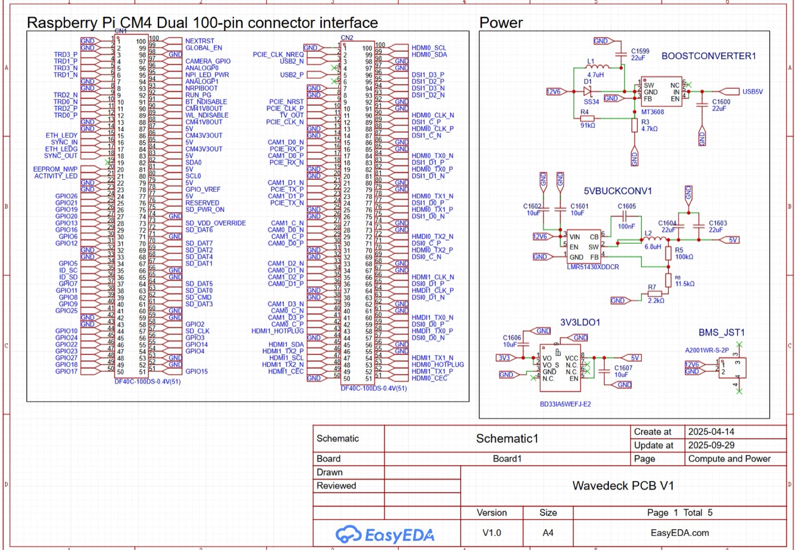Image resolution: width=796 pixels, height=550 pixels.
Task: Select the D1 SS34 diode symbol
Action: [588, 91]
